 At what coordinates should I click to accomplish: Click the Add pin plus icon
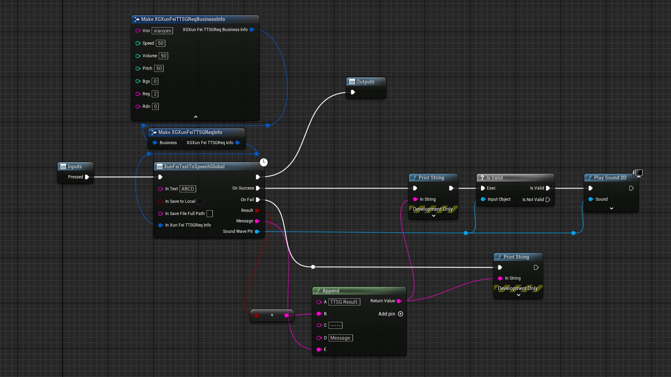[401, 314]
